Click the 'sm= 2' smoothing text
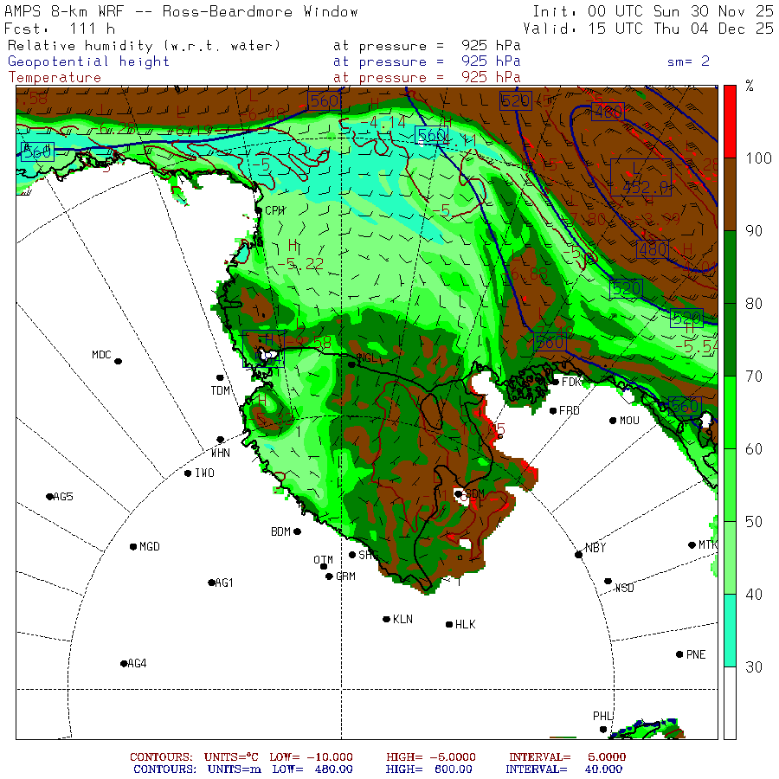 click(688, 61)
